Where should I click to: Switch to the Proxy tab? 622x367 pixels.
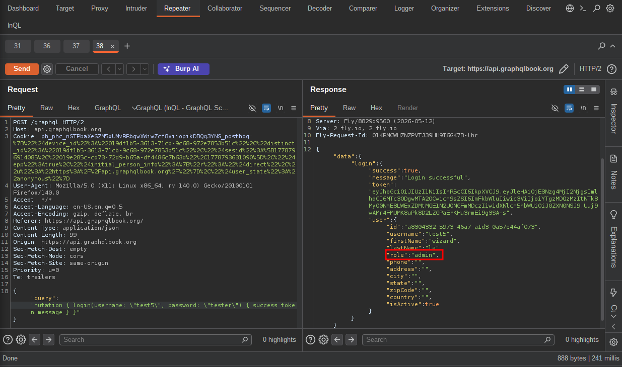100,8
